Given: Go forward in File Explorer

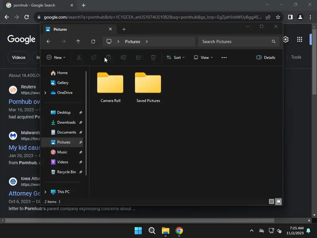Looking at the screenshot, I should click(x=63, y=42).
